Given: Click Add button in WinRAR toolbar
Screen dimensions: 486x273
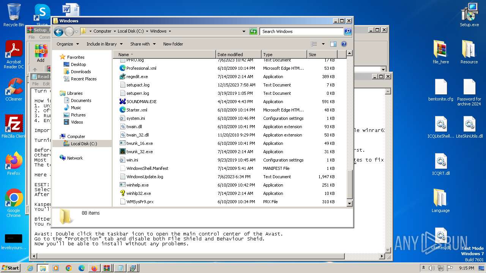Looking at the screenshot, I should [x=41, y=53].
